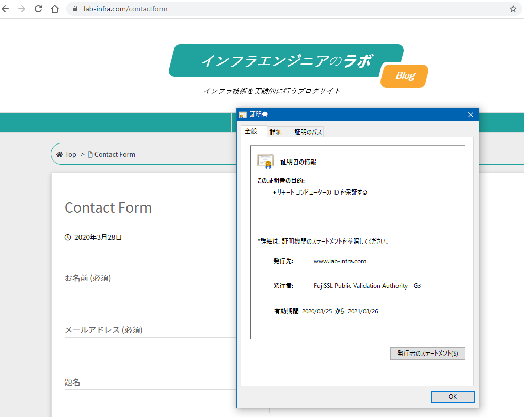
Task: Click the リモート コンピューターの ID を保証する purpose line
Action: coord(322,193)
